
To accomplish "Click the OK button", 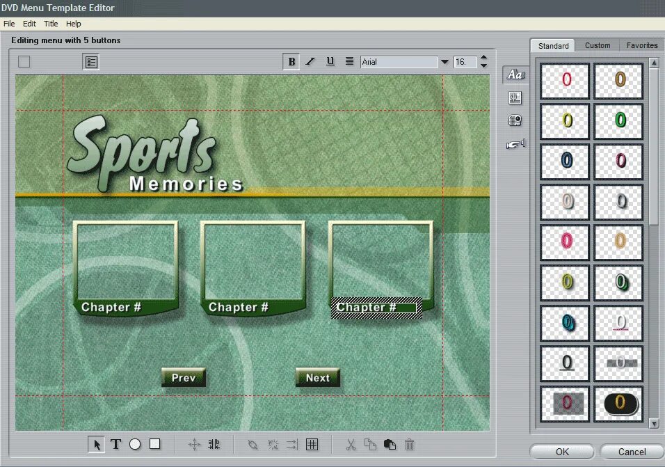I will (x=562, y=452).
